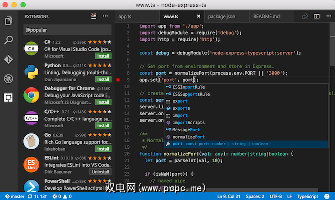Switch to the package.json tab
Screen dimensions: 335x200
click(221, 17)
